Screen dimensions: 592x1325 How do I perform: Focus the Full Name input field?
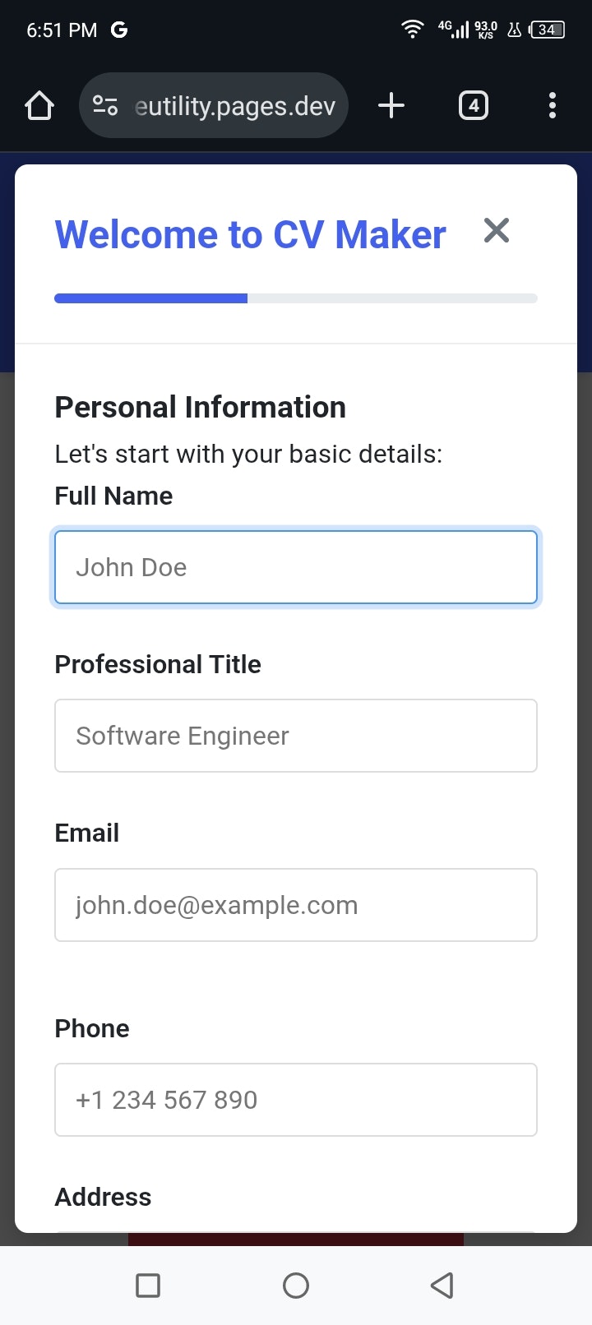point(296,567)
